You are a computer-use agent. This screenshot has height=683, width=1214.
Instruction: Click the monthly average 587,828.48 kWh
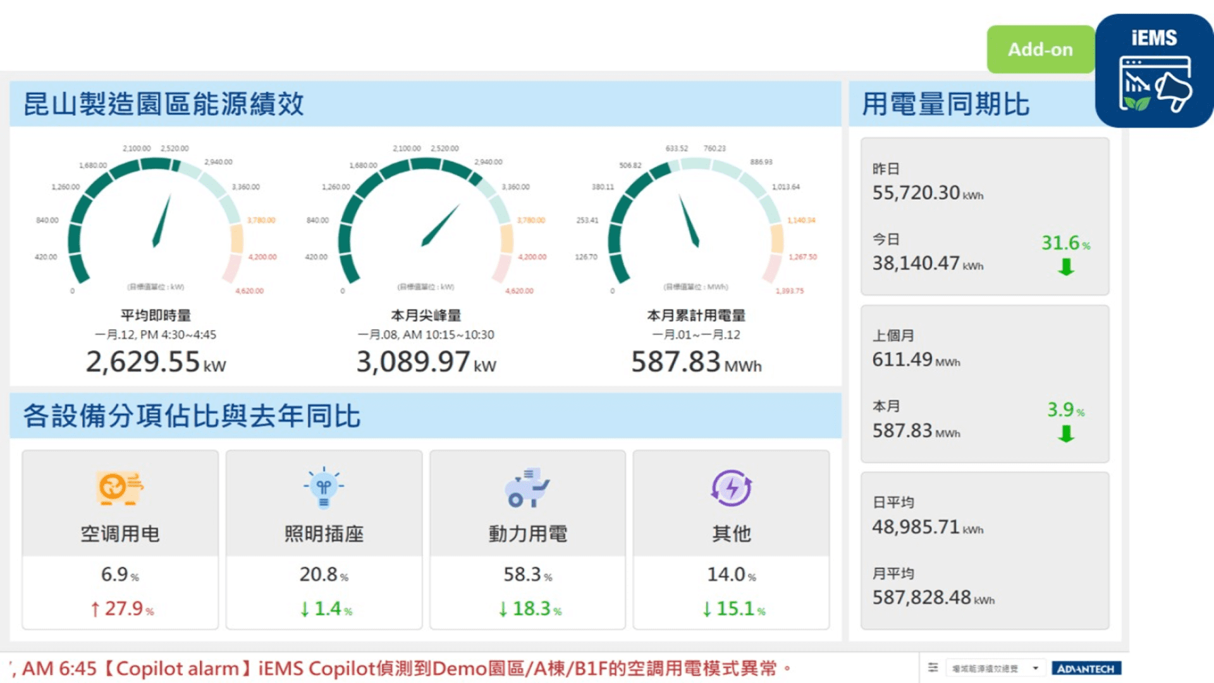click(x=933, y=598)
